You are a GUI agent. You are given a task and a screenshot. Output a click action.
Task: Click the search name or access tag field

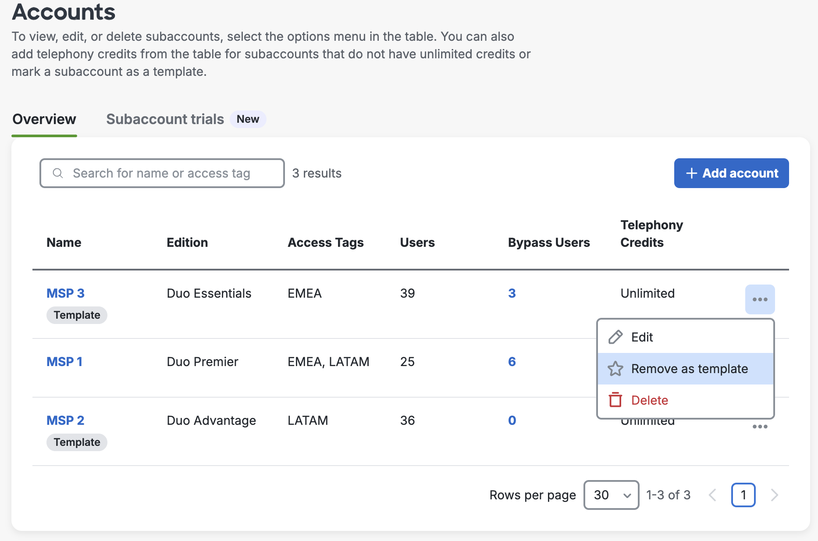click(x=162, y=173)
